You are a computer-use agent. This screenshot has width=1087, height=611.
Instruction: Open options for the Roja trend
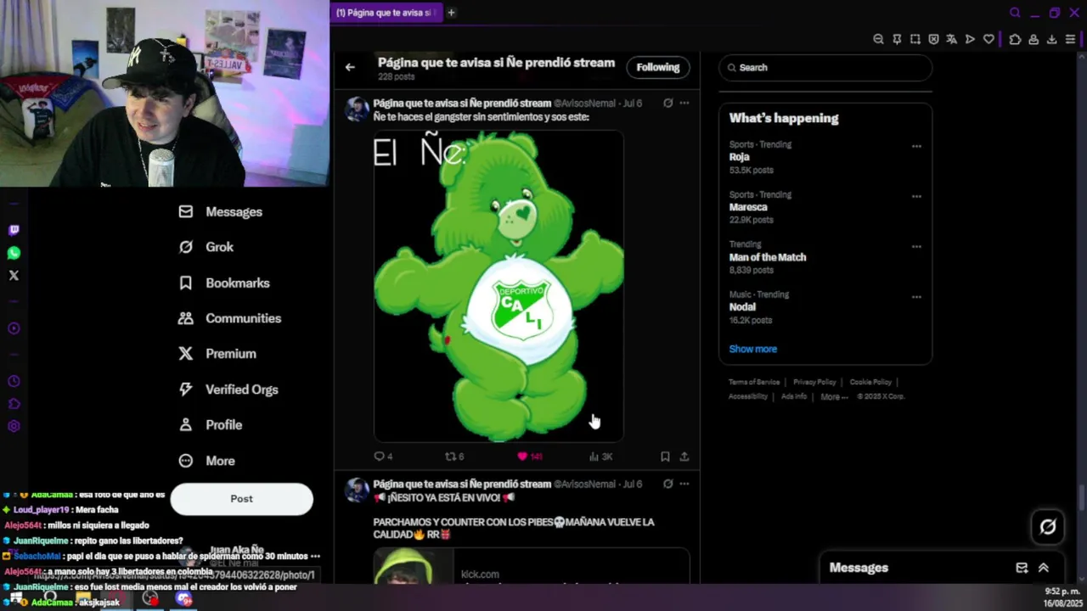(916, 146)
